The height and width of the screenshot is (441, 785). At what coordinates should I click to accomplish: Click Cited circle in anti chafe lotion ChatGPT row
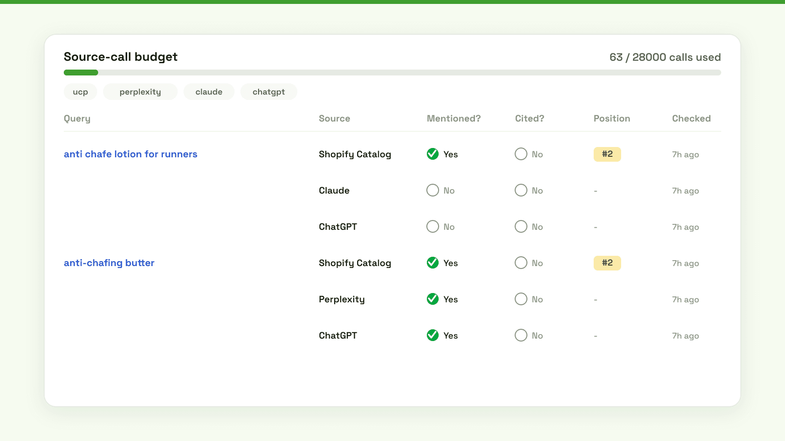point(521,226)
